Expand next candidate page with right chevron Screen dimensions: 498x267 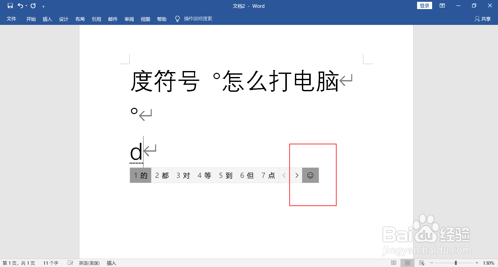[297, 175]
